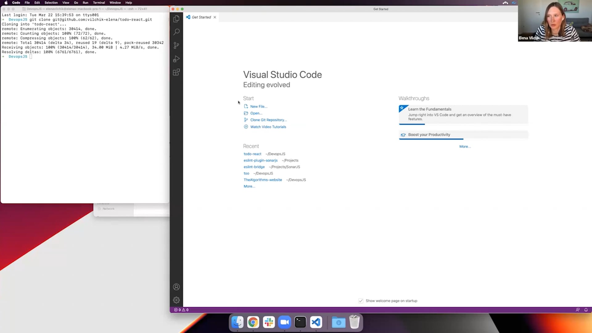Click errors and warnings status indicator
Viewport: 592px width, 333px height.
click(181, 310)
